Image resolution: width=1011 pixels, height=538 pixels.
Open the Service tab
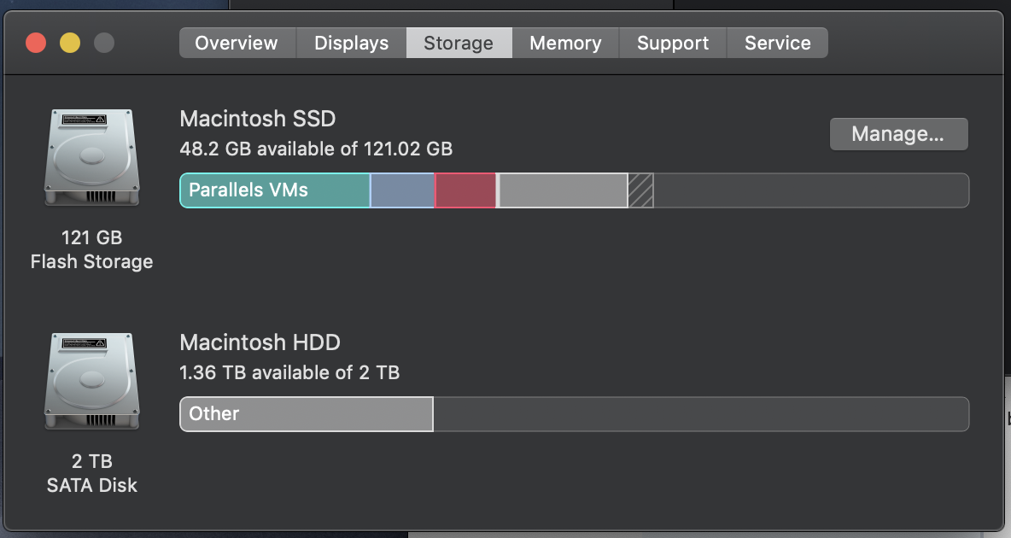pos(777,43)
